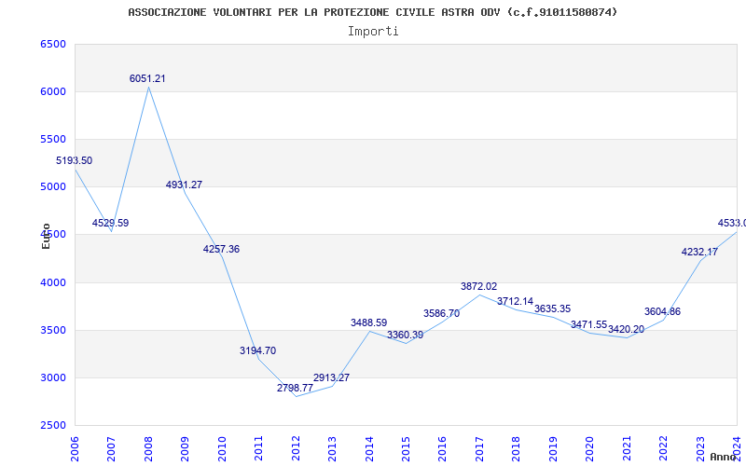This screenshot has width=746, height=466.
Task: Click the 6500 y-axis label
Action: tap(53, 44)
